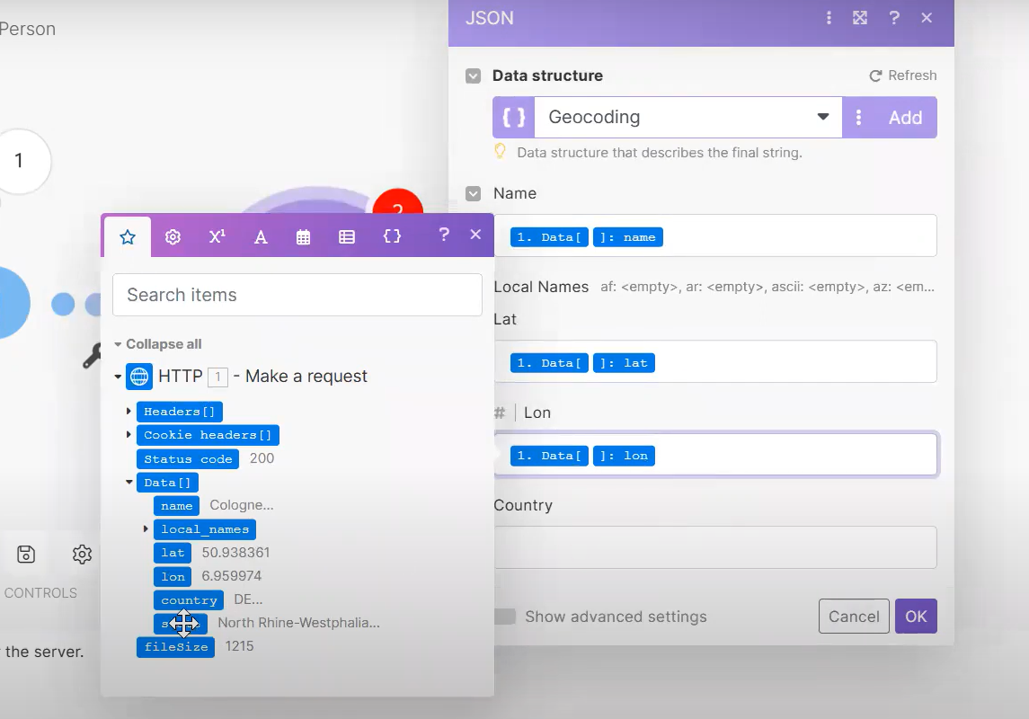The height and width of the screenshot is (719, 1029).
Task: Click the number hash icon beside Lon
Action: [500, 413]
